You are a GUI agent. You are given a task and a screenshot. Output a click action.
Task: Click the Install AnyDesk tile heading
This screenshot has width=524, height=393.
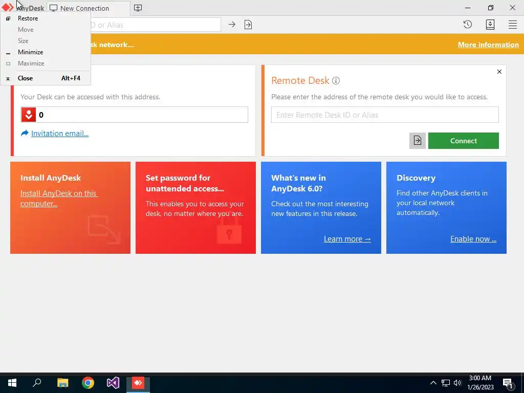51,178
